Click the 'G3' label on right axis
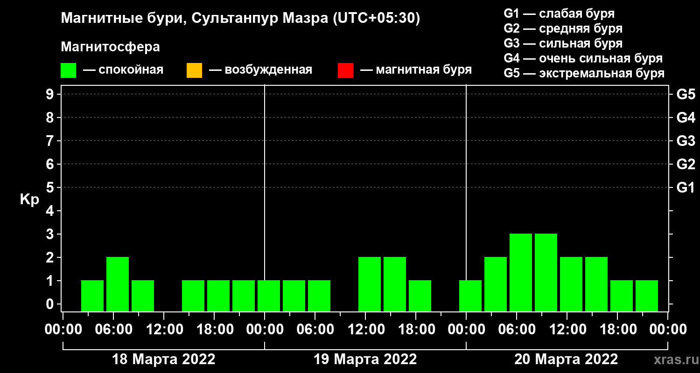Image resolution: width=700 pixels, height=373 pixels. [x=686, y=141]
